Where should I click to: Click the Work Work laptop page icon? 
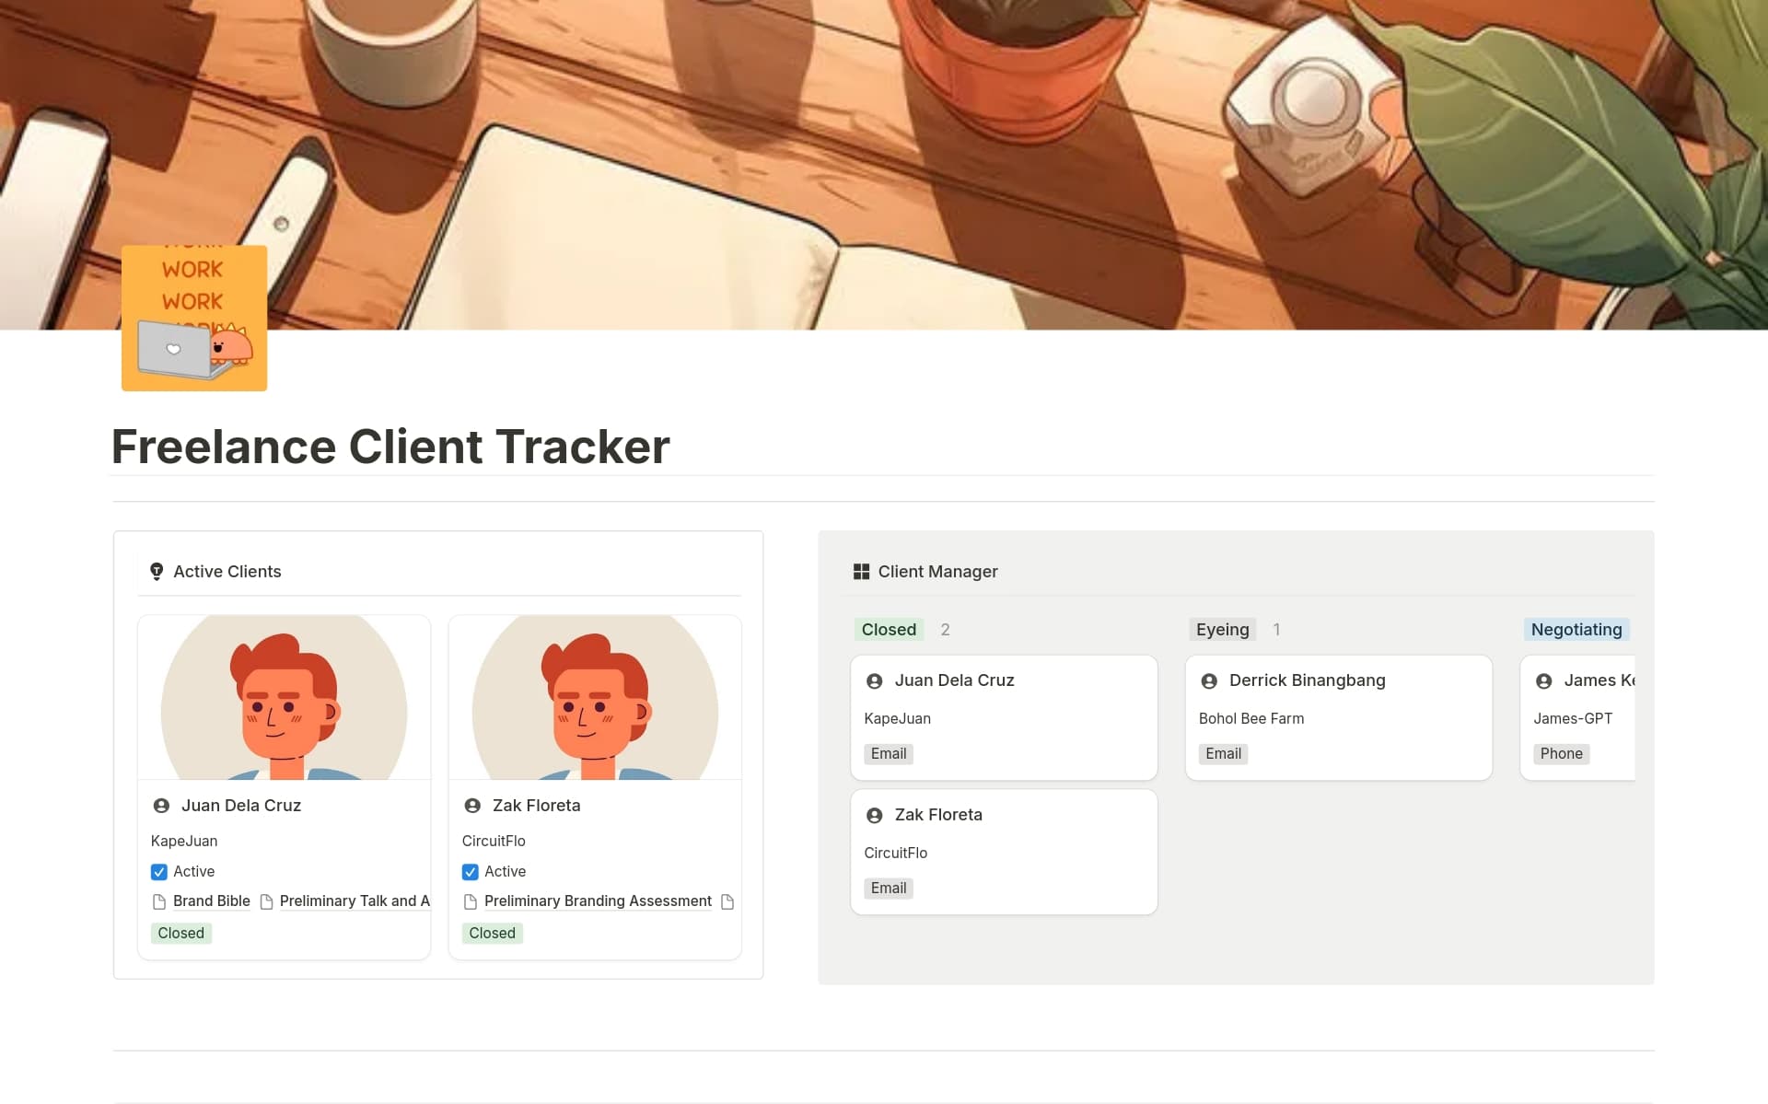[194, 318]
